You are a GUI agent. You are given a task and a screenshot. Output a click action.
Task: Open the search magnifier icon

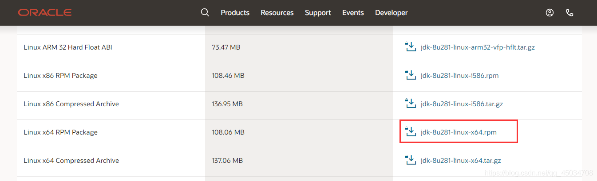click(x=205, y=12)
